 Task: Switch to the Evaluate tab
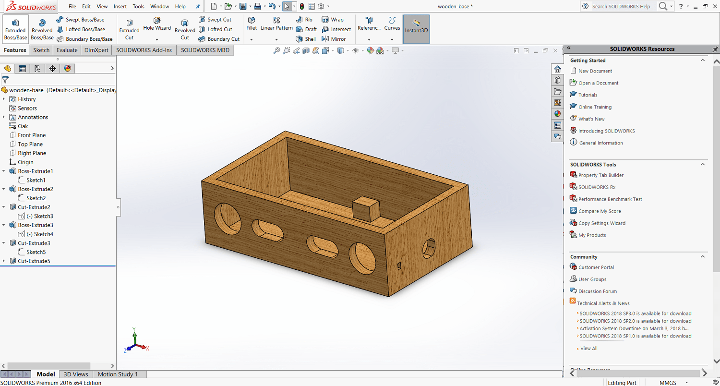tap(67, 50)
